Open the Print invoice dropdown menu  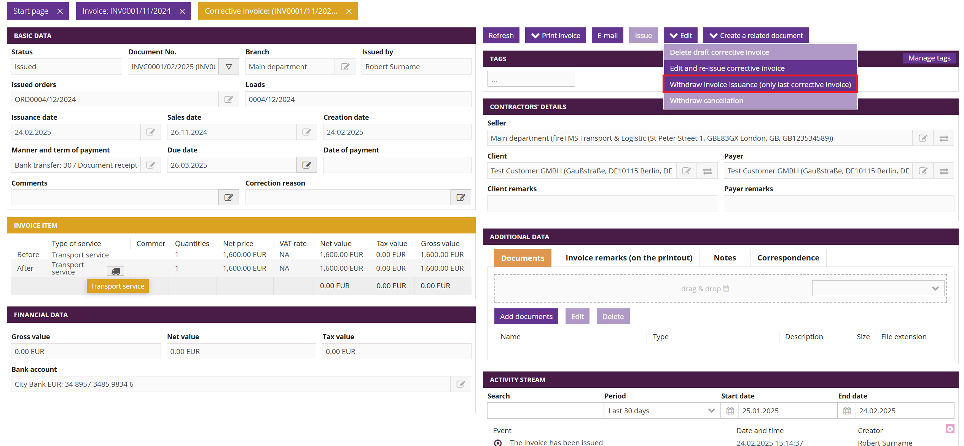(x=556, y=35)
